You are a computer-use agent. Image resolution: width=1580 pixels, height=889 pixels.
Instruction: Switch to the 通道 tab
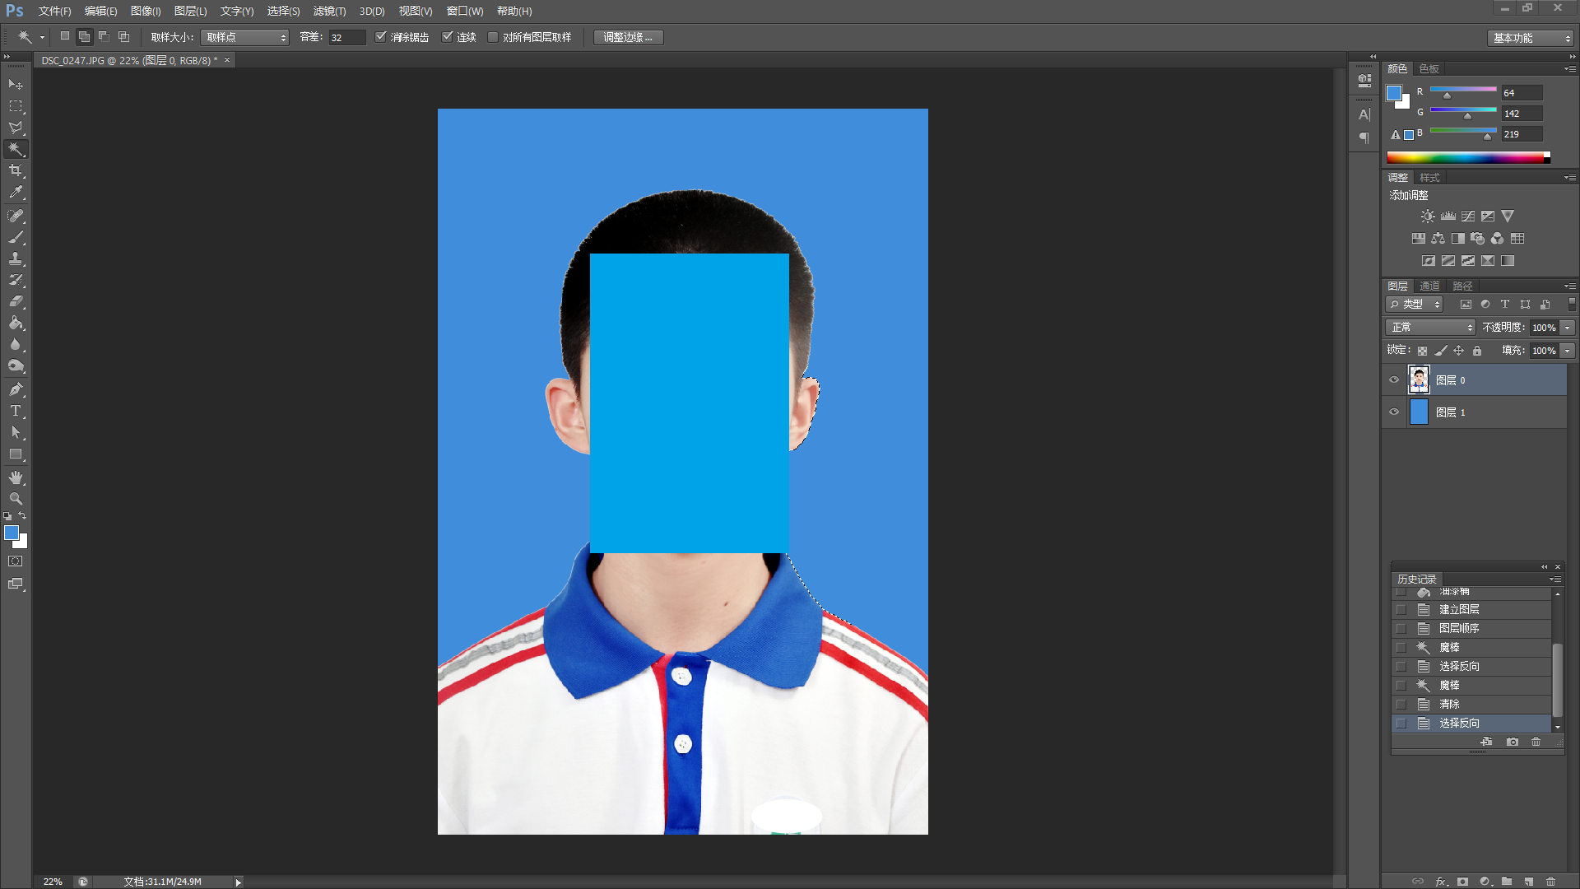pyautogui.click(x=1429, y=286)
